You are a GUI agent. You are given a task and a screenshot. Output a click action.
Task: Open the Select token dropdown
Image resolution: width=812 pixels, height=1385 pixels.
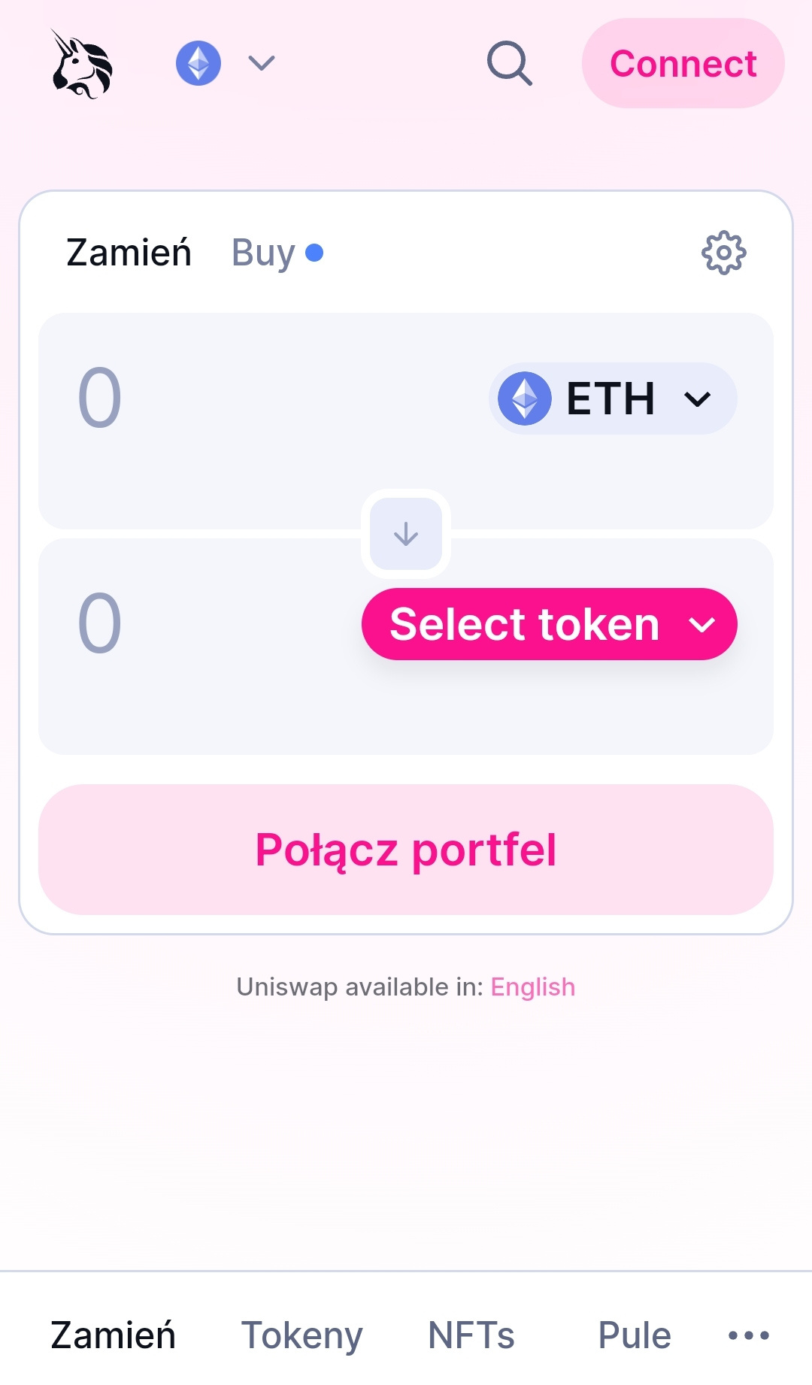coord(550,624)
